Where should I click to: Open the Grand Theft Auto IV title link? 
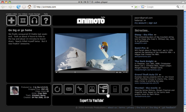[x=146, y=74]
